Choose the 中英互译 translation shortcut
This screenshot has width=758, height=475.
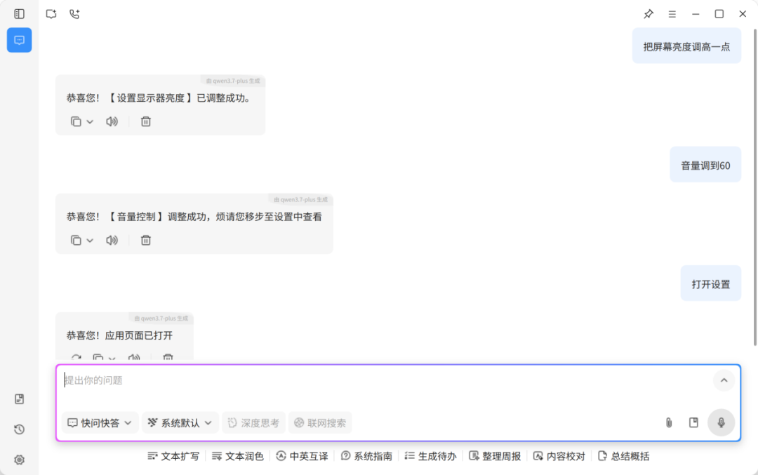(x=302, y=456)
